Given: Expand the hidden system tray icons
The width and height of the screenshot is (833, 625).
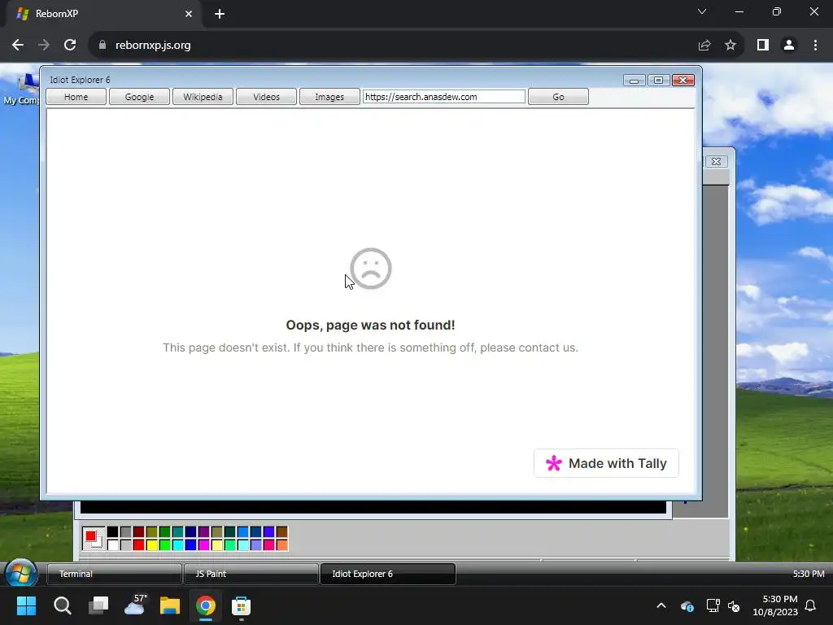Looking at the screenshot, I should (x=661, y=605).
